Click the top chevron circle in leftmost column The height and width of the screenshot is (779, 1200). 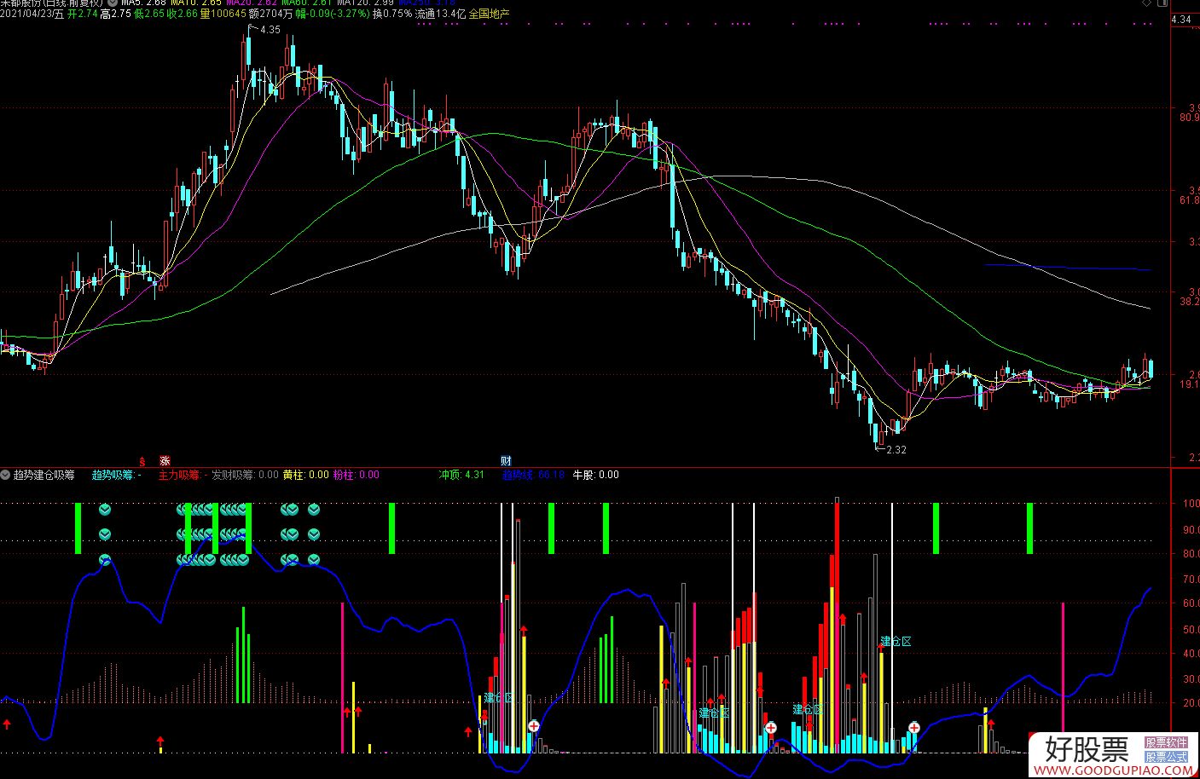click(106, 510)
